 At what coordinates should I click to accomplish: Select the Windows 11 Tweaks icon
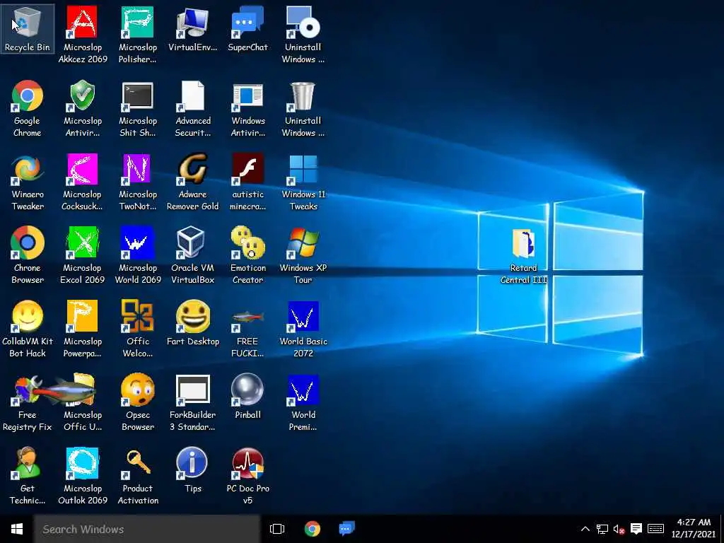pos(303,182)
